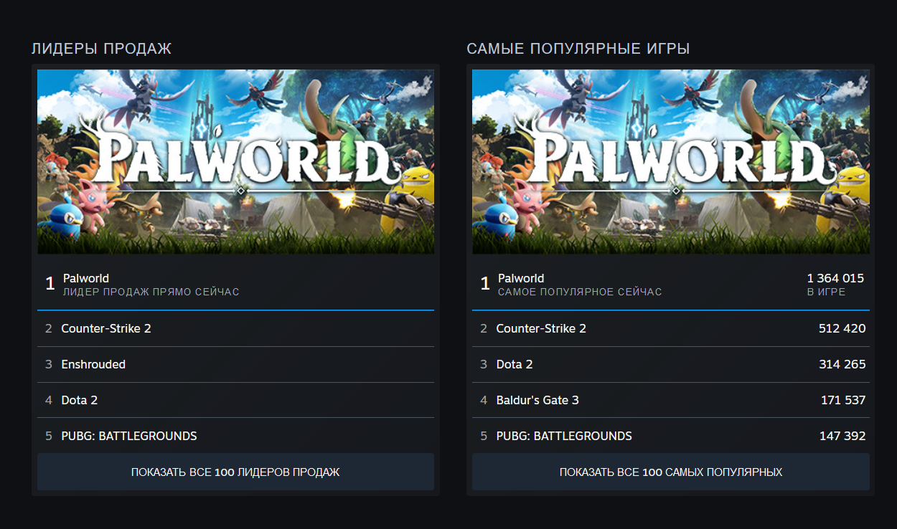Select Palworld row labeled Самое популярное сейчас

(x=671, y=285)
